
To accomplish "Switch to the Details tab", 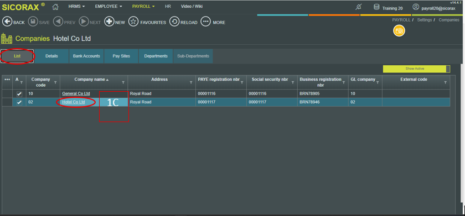I will coord(51,56).
